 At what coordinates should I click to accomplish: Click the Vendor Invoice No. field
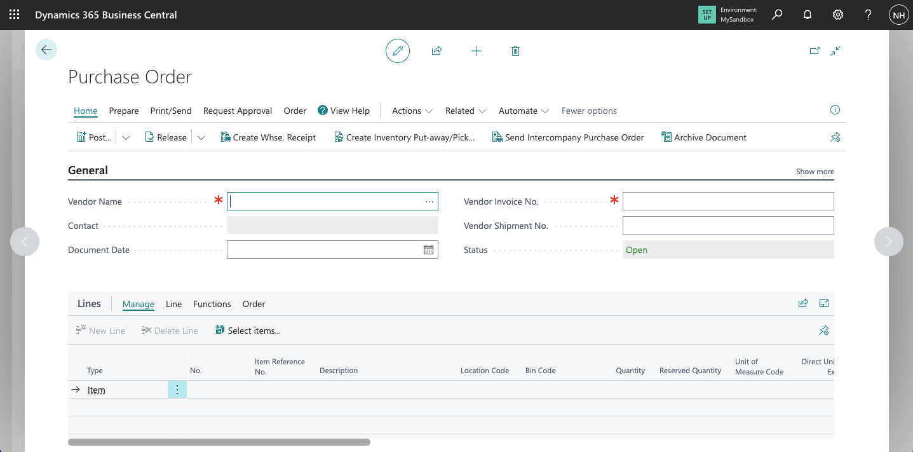tap(727, 202)
